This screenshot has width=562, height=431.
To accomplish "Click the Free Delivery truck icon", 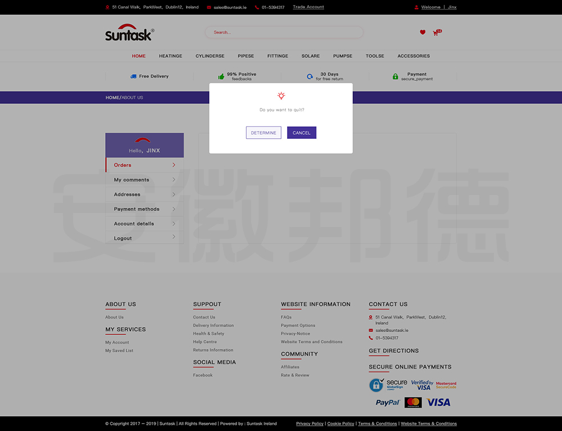I will point(133,76).
